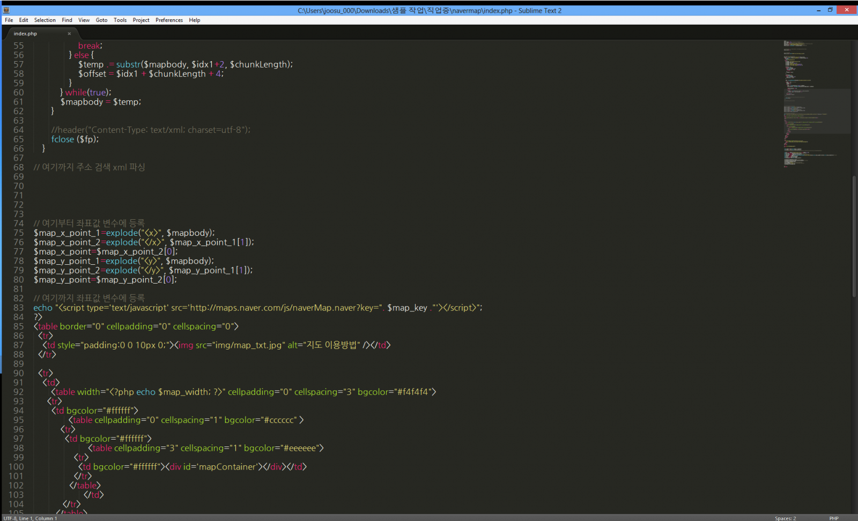Click line number 83 in the gutter
858x521 pixels.
coord(19,308)
